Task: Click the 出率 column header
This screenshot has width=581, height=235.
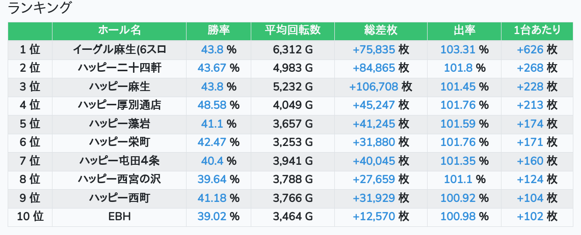Action: [x=464, y=31]
